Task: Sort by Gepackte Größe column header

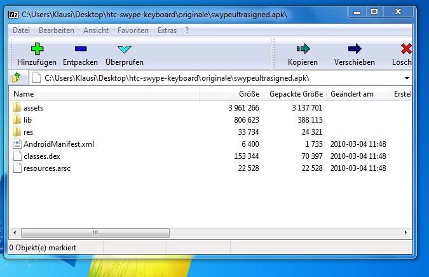Action: (295, 94)
